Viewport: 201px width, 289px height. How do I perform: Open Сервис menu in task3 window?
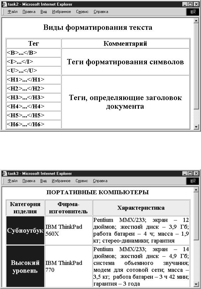point(81,181)
